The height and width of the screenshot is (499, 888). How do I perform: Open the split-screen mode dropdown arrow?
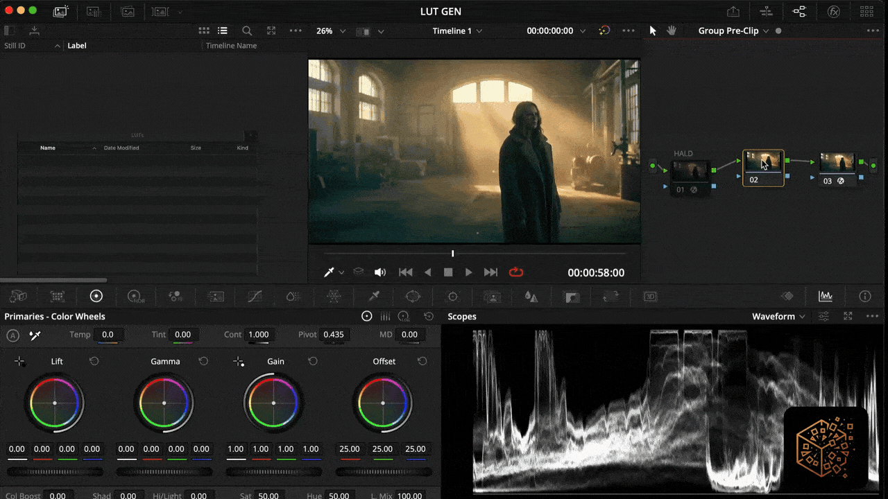click(381, 30)
